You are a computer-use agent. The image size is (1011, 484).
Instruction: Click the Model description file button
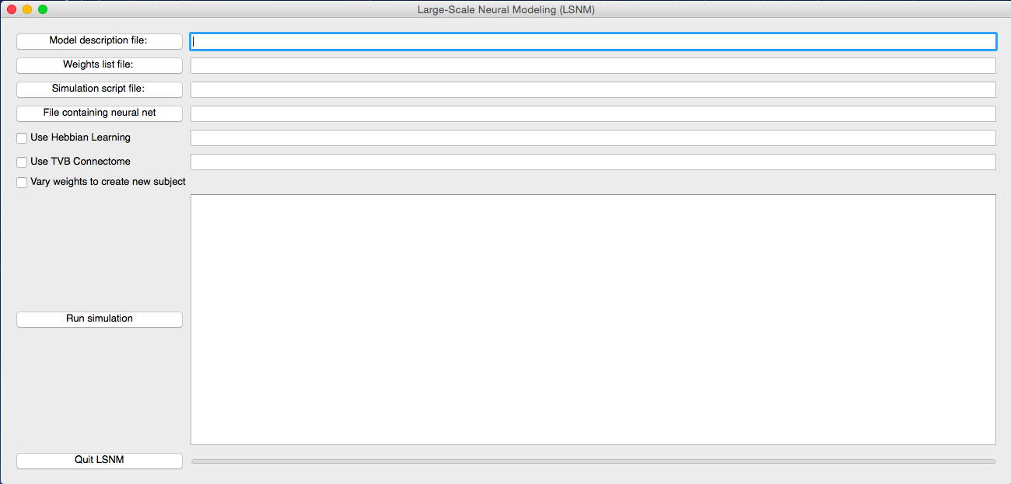pos(100,41)
